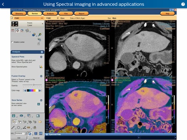This screenshot has width=187, height=140.
Task: Click the copy layout windows icon
Action: (29, 115)
